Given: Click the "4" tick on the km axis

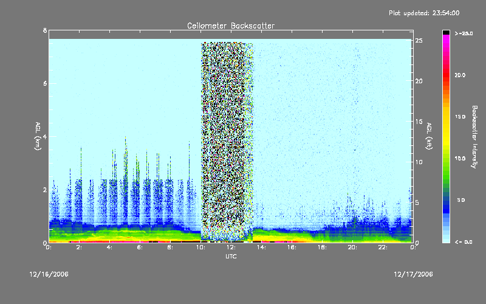Looking at the screenshot, I should pos(45,136).
